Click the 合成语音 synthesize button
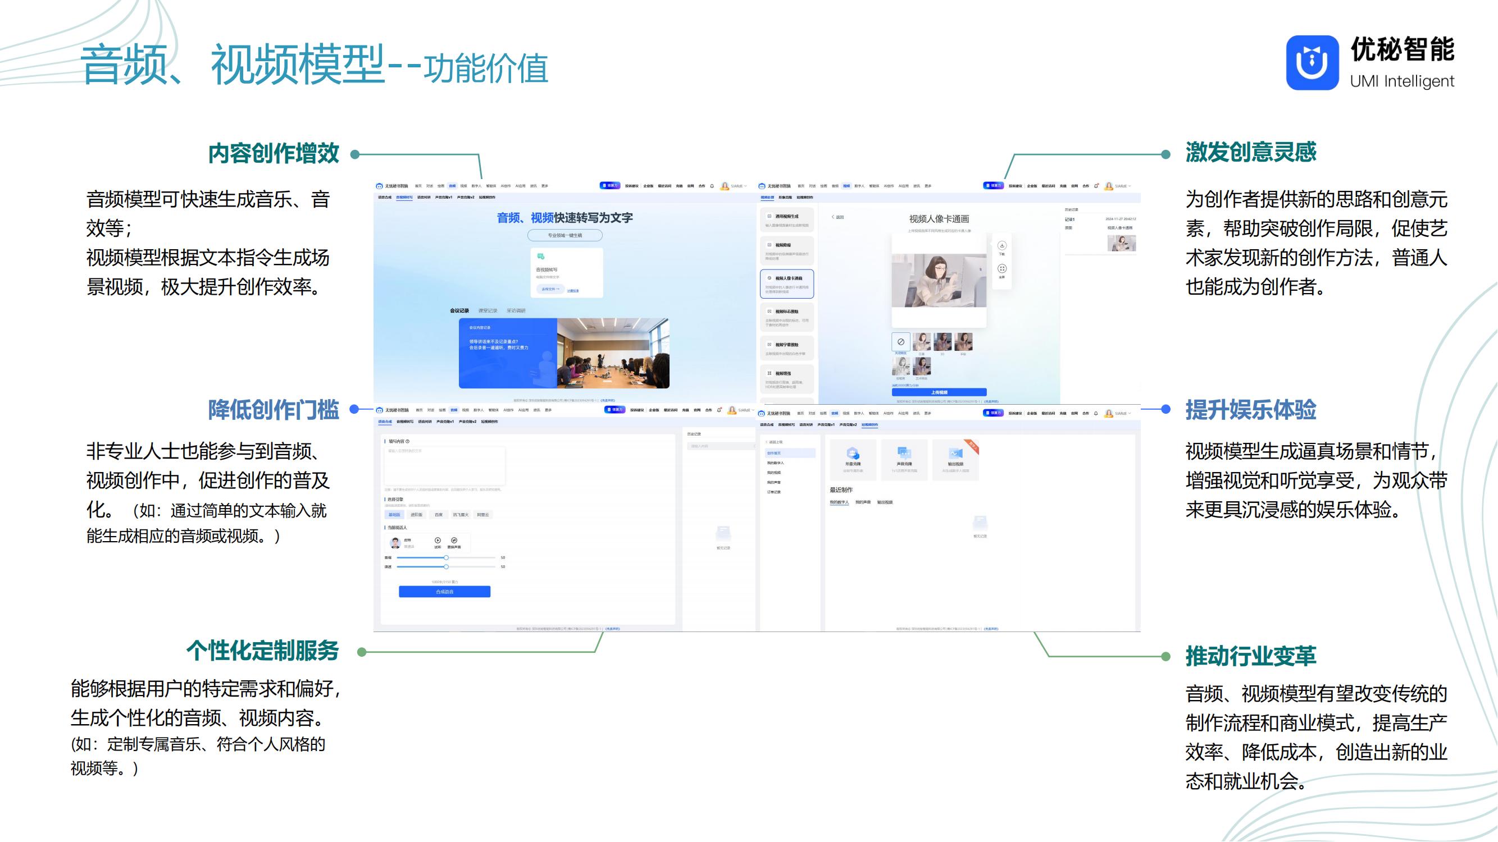The width and height of the screenshot is (1498, 842). coord(445,591)
